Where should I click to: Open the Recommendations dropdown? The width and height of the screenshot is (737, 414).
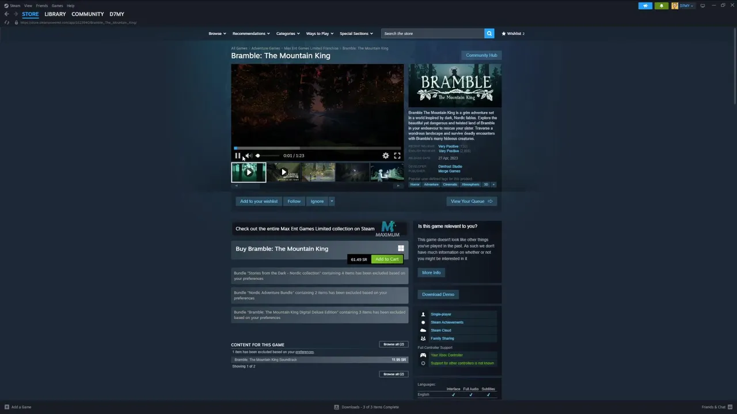[x=251, y=33]
